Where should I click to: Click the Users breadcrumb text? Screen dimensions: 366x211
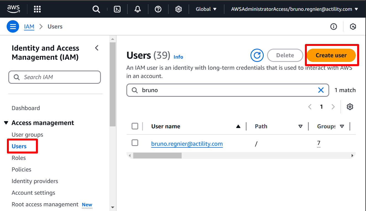coord(55,27)
